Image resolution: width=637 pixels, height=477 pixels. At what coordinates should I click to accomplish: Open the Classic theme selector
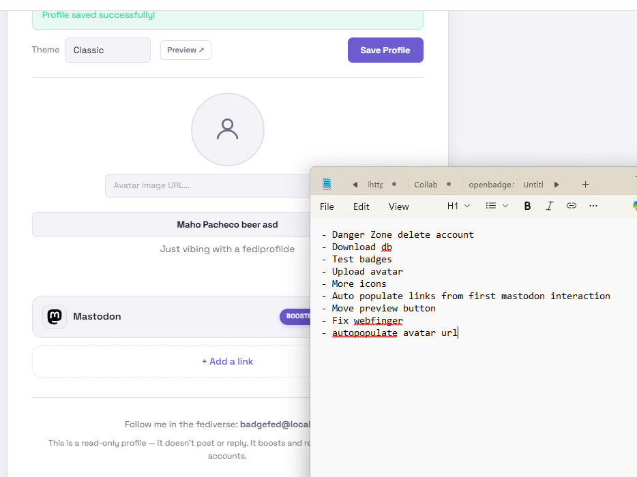108,50
